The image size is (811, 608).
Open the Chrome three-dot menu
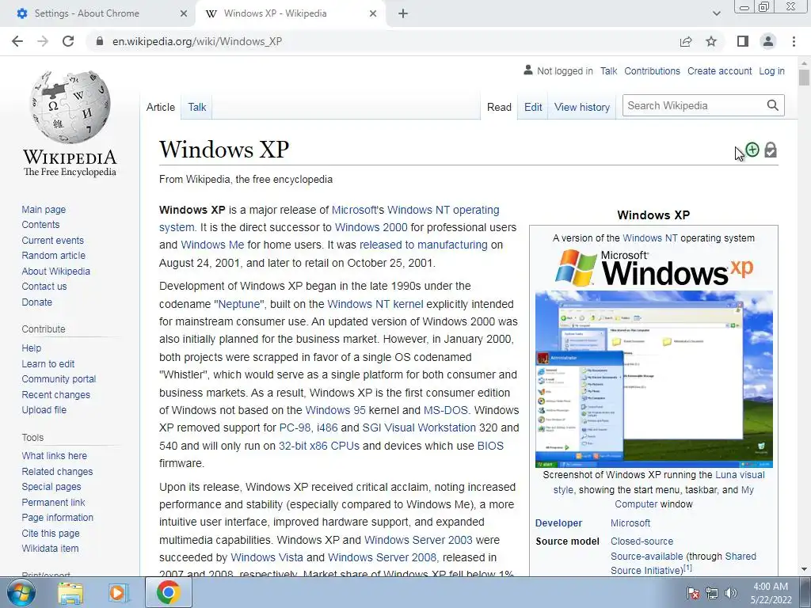794,41
